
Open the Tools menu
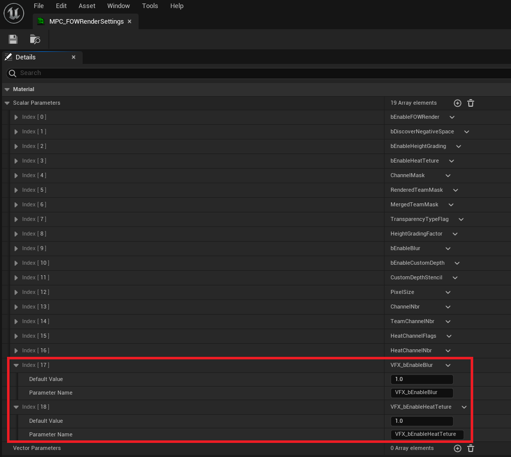(150, 6)
